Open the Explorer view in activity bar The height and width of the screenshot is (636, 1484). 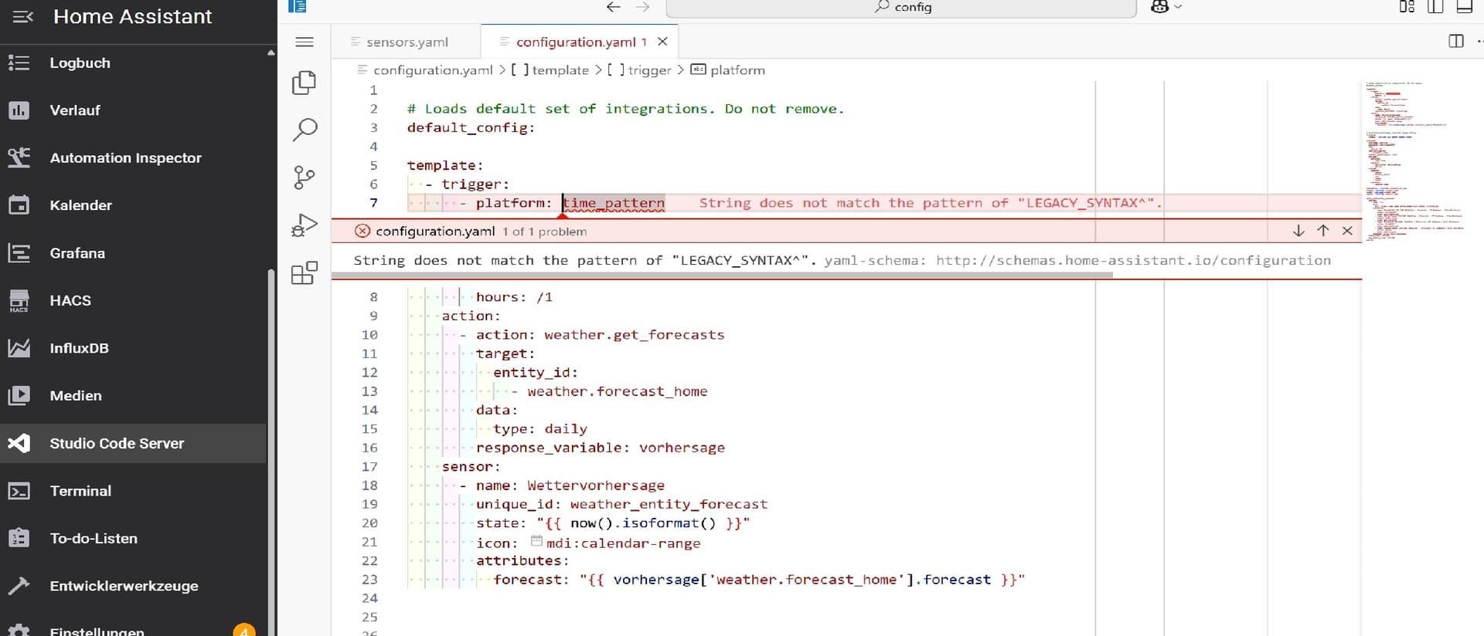305,83
